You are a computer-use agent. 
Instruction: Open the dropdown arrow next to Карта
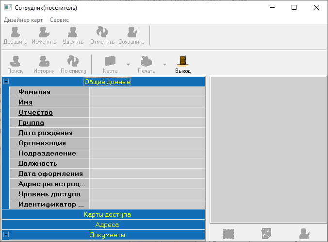[x=128, y=65]
